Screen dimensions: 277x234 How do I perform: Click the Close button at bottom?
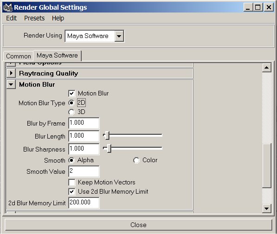(138, 225)
